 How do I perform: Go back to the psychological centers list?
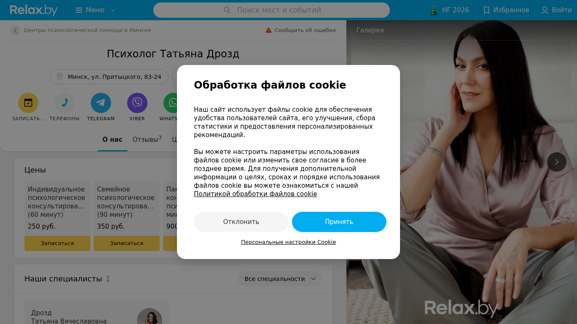coord(15,30)
